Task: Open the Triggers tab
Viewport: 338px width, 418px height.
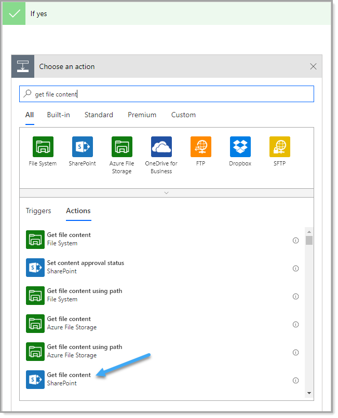Action: coord(38,211)
